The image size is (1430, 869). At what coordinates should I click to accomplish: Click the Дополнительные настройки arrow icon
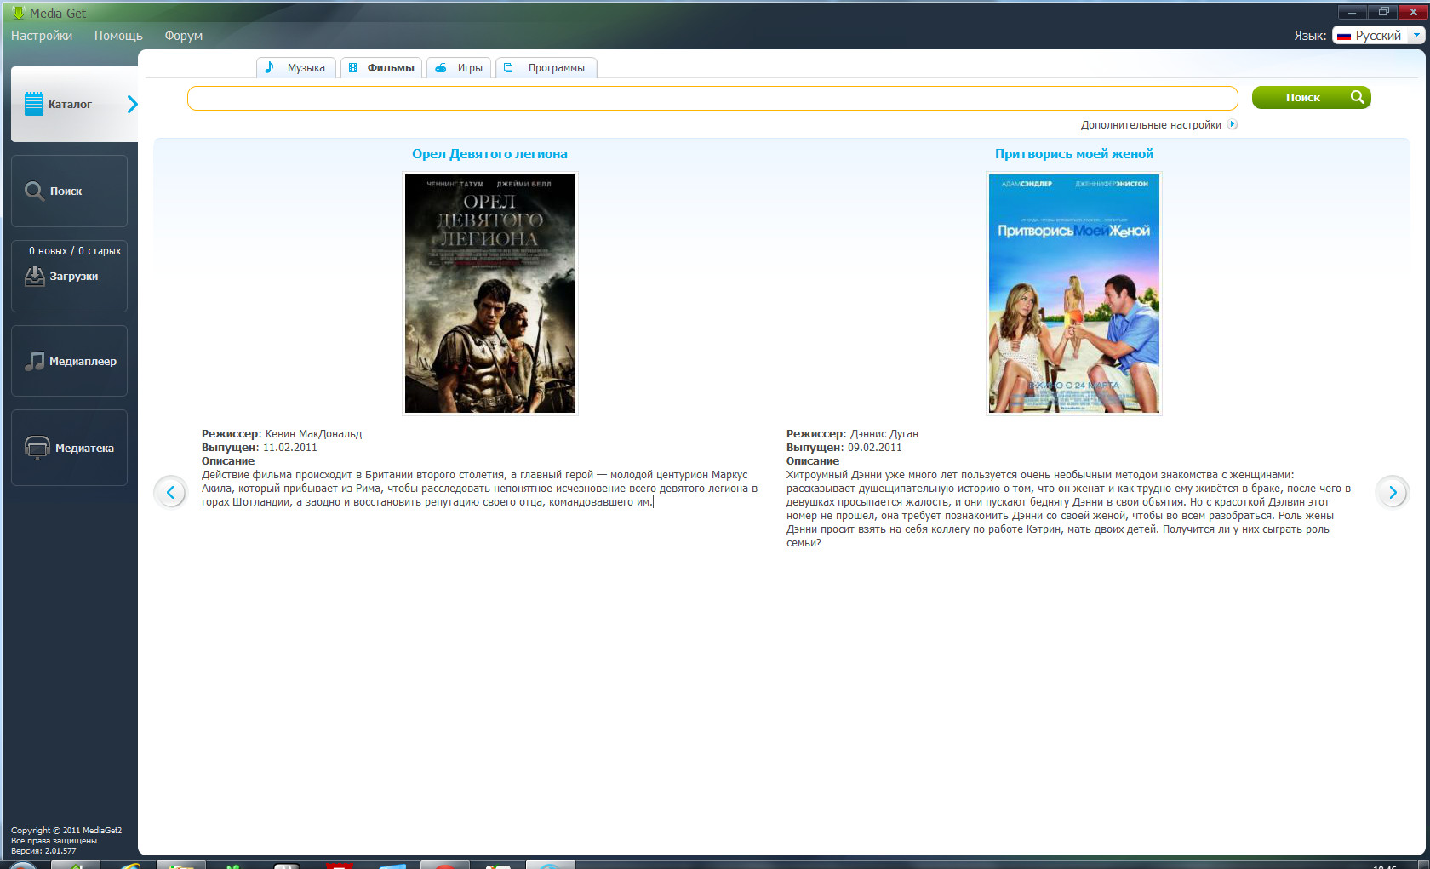[1232, 124]
